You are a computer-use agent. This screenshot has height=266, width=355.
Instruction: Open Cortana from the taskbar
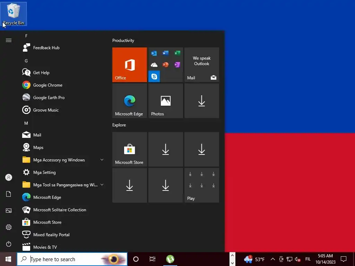click(136, 259)
